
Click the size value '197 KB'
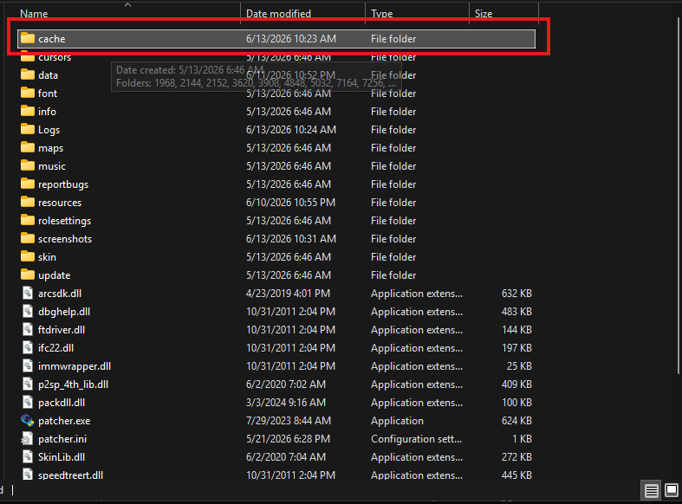pyautogui.click(x=516, y=348)
